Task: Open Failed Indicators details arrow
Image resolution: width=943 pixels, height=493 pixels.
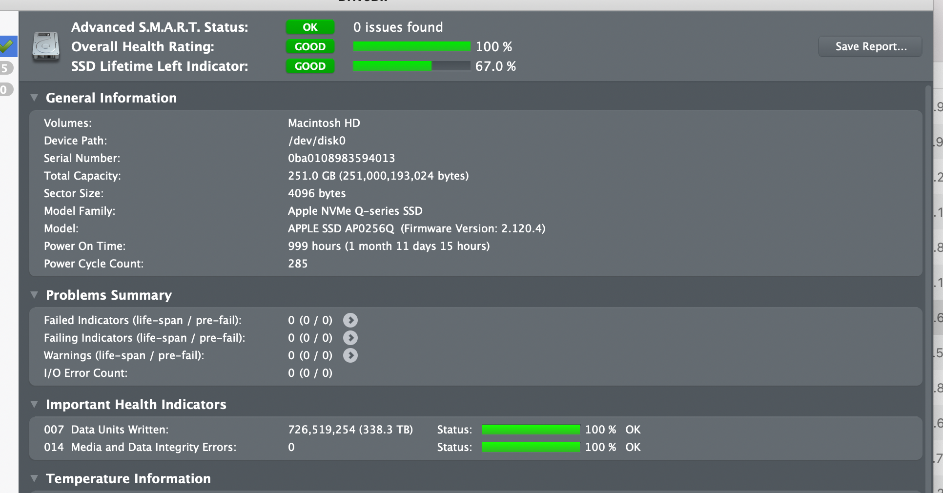Action: click(350, 320)
